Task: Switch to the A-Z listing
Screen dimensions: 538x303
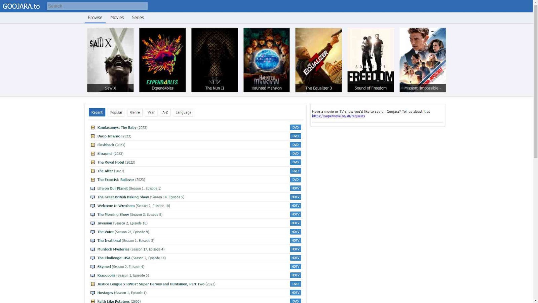Action: tap(165, 112)
